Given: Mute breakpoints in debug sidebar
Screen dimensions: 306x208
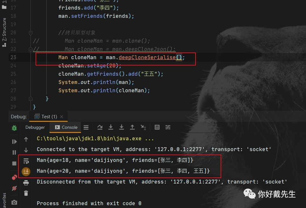Looking at the screenshot, I should pos(14,188).
